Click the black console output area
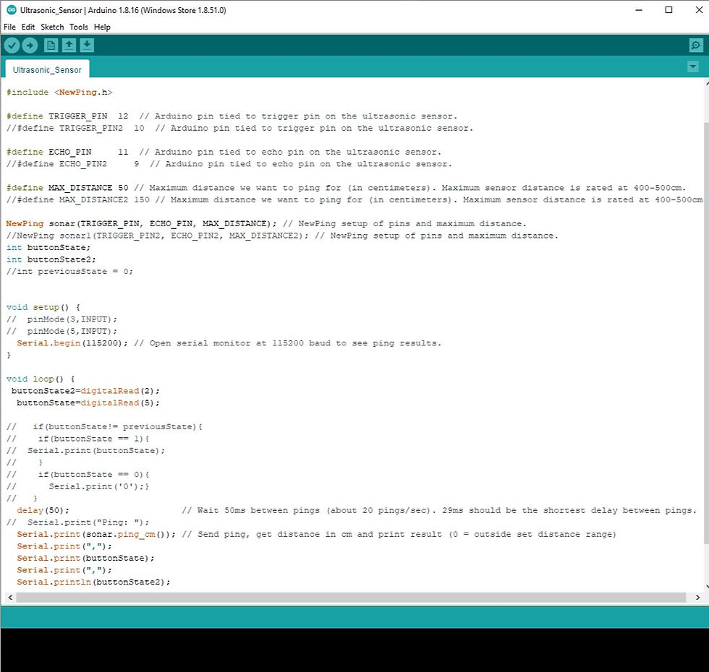Screen dimensions: 709x672 coord(354,650)
